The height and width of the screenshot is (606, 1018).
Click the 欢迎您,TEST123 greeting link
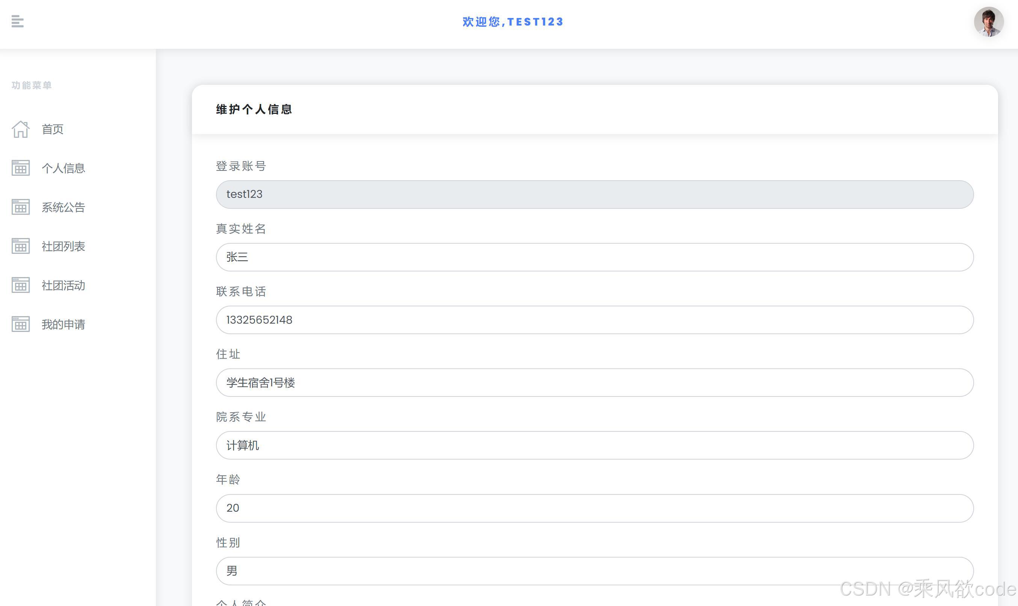(x=513, y=22)
